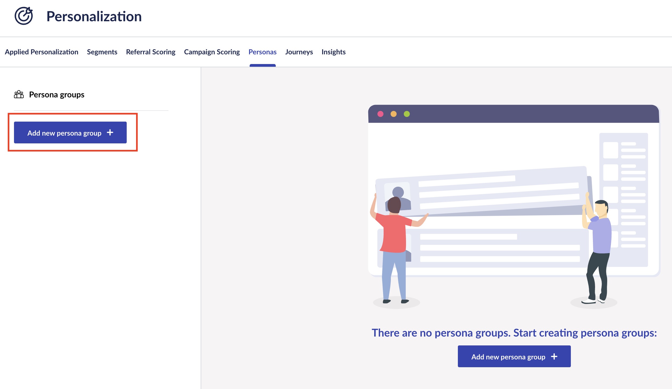
Task: Click the pink dot in illustration window
Action: [380, 114]
